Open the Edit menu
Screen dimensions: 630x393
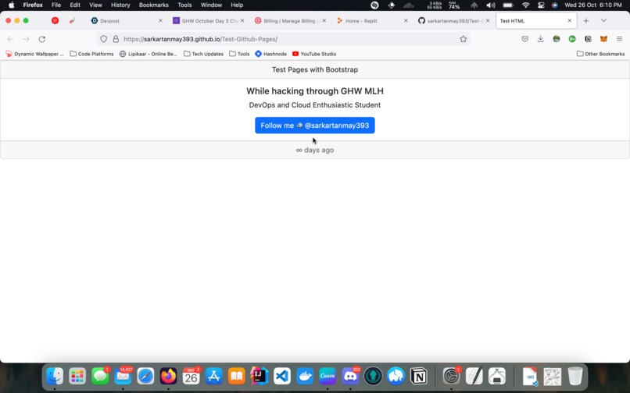click(75, 5)
